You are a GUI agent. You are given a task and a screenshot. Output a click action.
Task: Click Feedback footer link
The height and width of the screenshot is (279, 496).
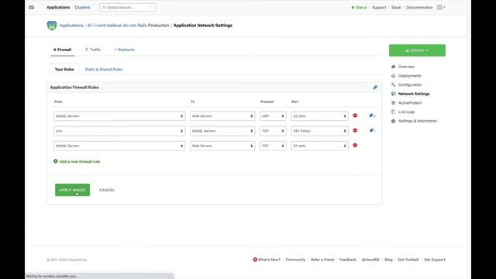tap(348, 260)
